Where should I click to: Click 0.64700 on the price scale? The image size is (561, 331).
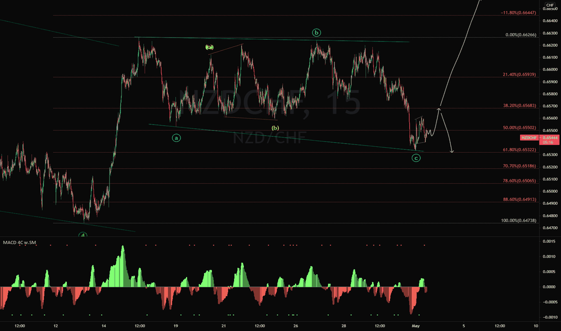pyautogui.click(x=550, y=228)
